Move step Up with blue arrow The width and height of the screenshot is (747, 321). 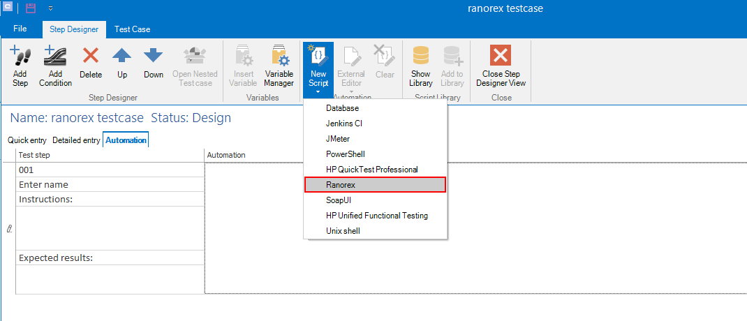[122, 57]
